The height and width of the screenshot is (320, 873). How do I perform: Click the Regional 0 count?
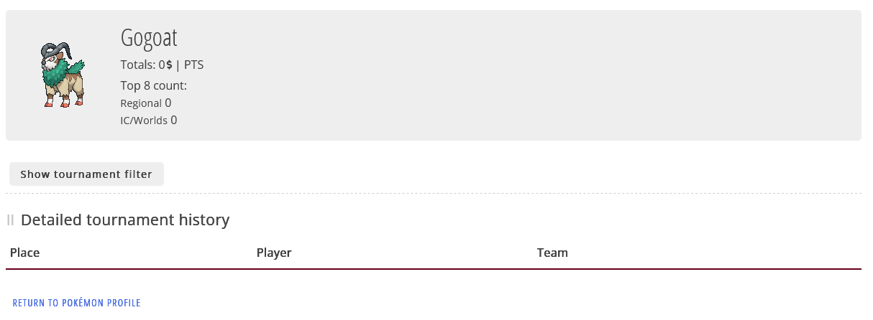point(146,103)
